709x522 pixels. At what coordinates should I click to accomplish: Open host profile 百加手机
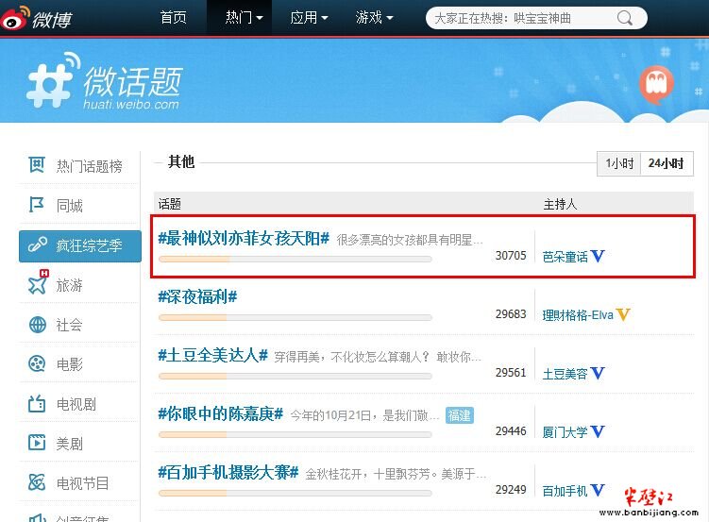tap(566, 490)
